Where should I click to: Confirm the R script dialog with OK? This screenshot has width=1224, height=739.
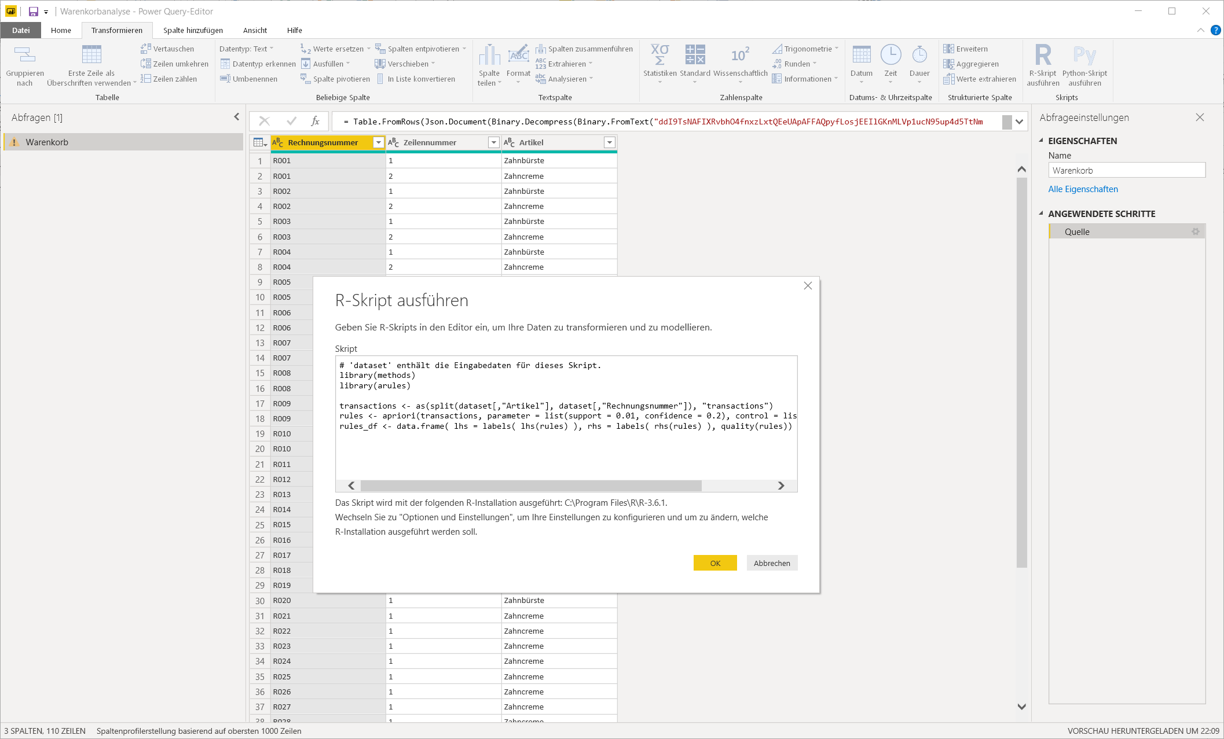tap(715, 563)
